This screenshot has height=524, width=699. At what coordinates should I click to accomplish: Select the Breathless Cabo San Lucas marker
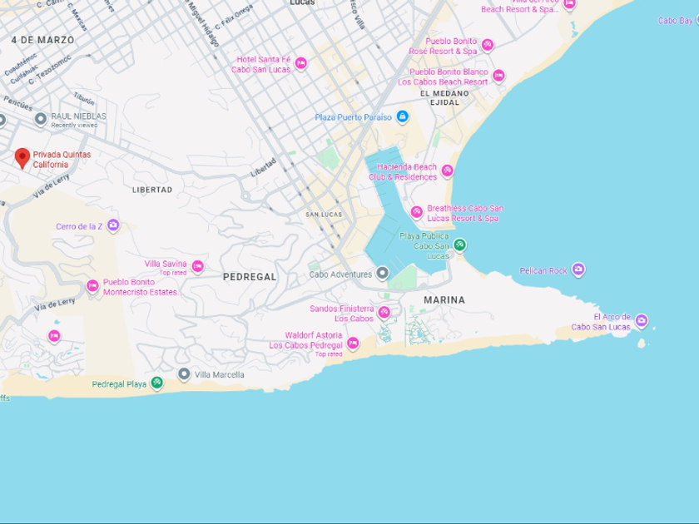point(416,212)
